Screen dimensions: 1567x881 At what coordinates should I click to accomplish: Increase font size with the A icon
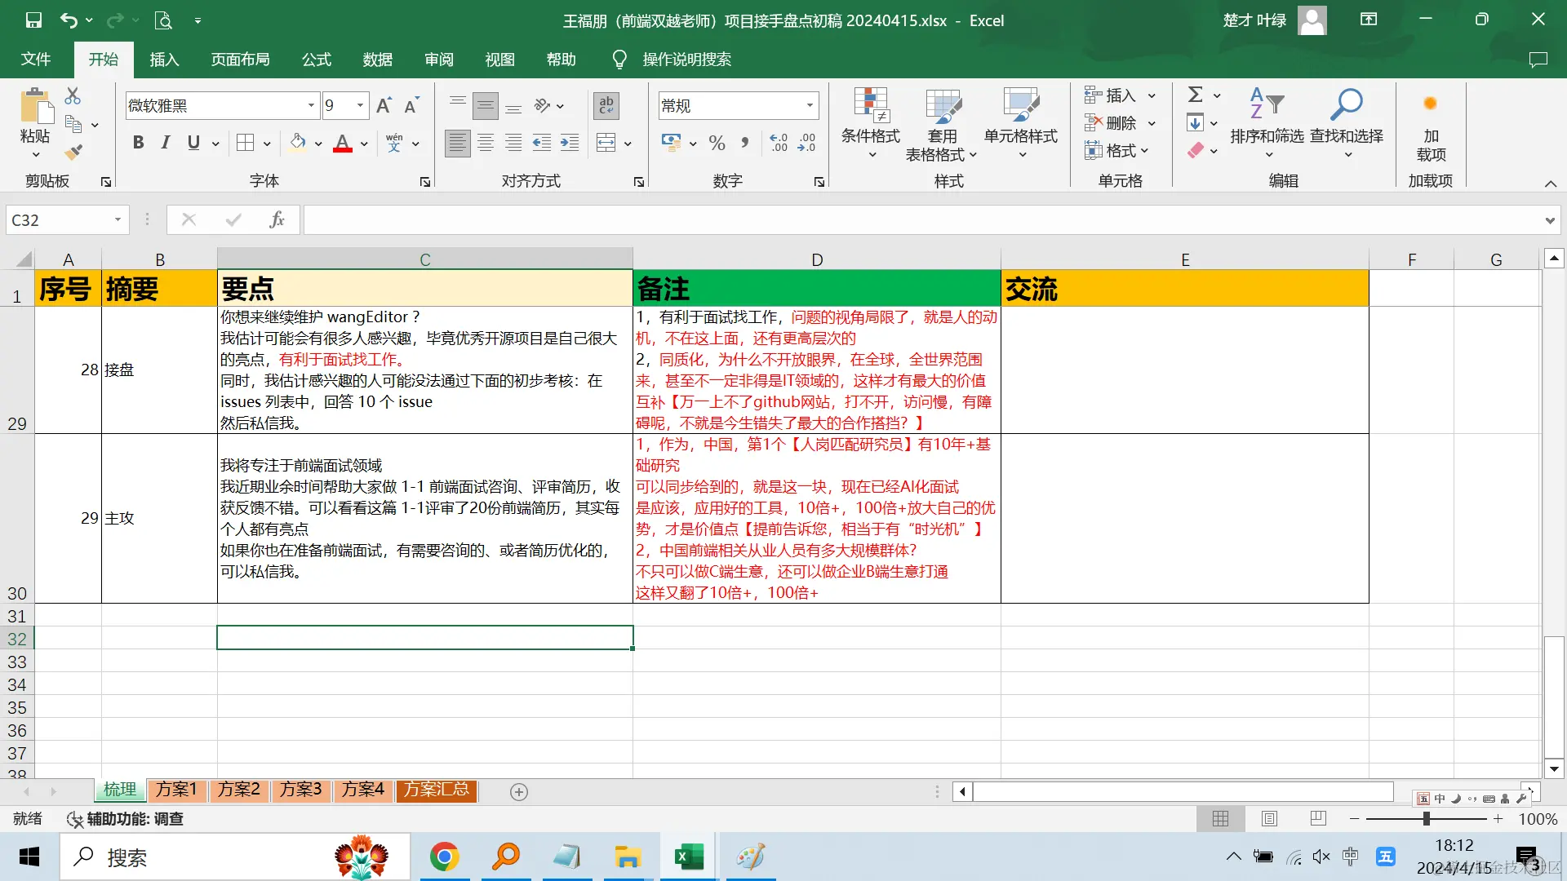pyautogui.click(x=382, y=104)
